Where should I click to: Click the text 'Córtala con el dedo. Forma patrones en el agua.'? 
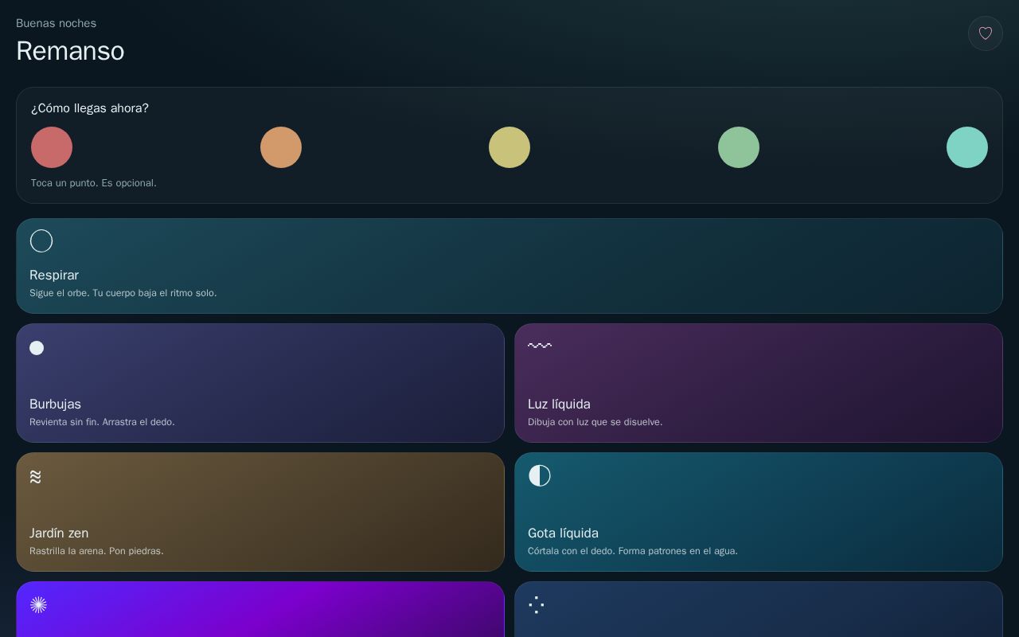[x=632, y=551]
